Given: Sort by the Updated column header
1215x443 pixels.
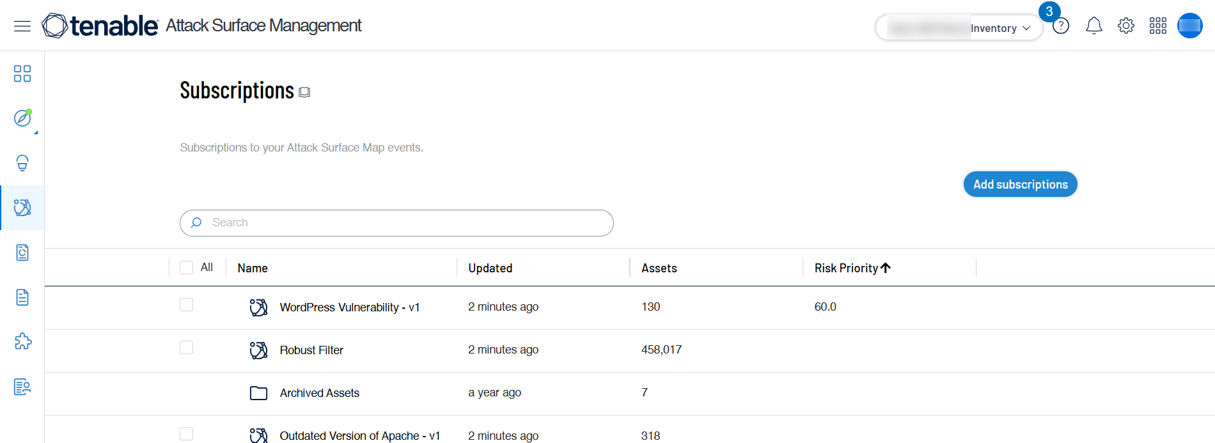Looking at the screenshot, I should tap(490, 268).
